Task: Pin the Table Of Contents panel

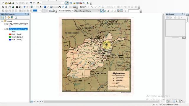Action: point(26,14)
